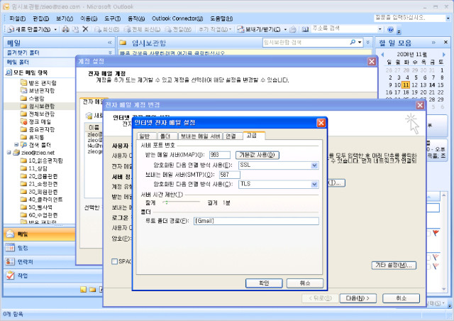Close the 전자 메일 계정 변경 dialog
Screen dimensions: 454x321
[420, 105]
